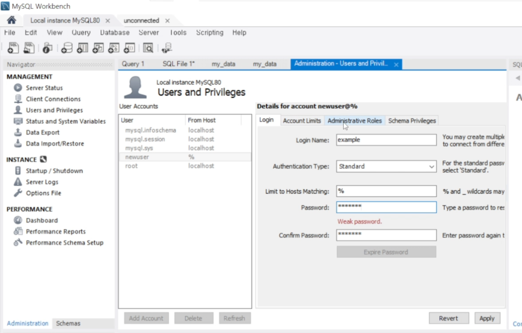Switch to Schemas navigator tab
Screen dimensions: 522x333
(x=68, y=323)
